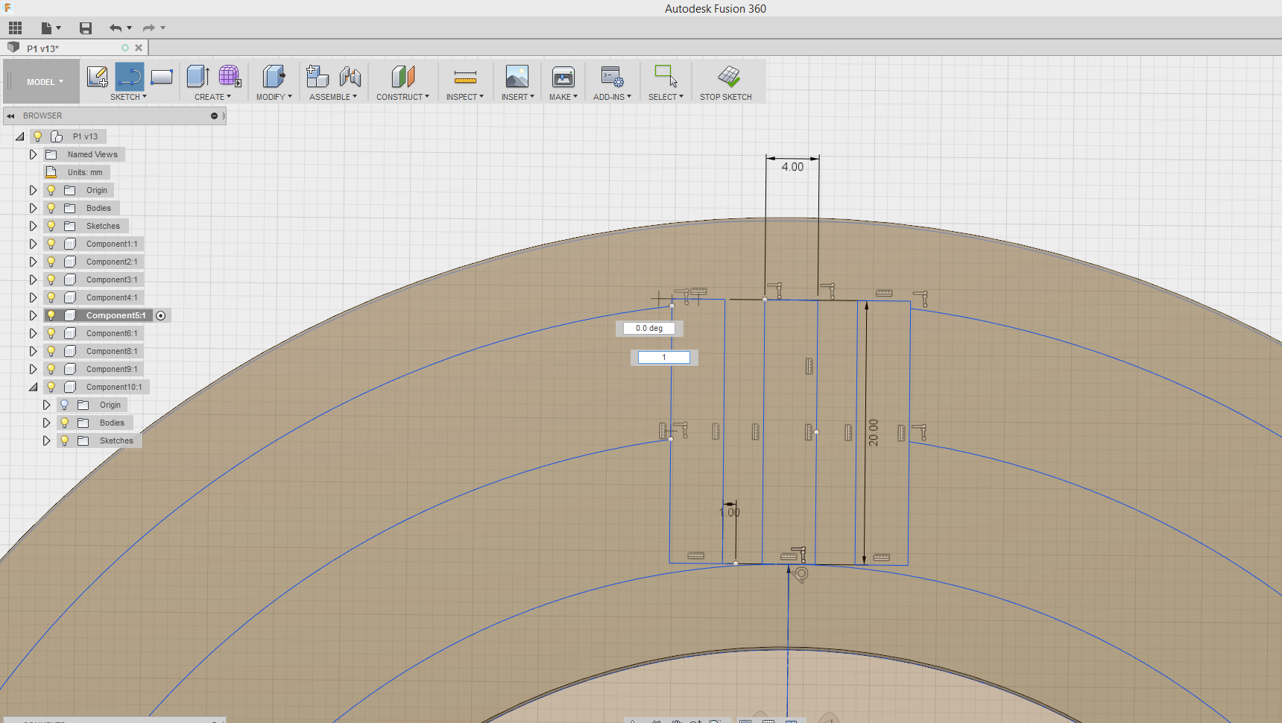Toggle visibility bulb of Component3:1

(51, 280)
